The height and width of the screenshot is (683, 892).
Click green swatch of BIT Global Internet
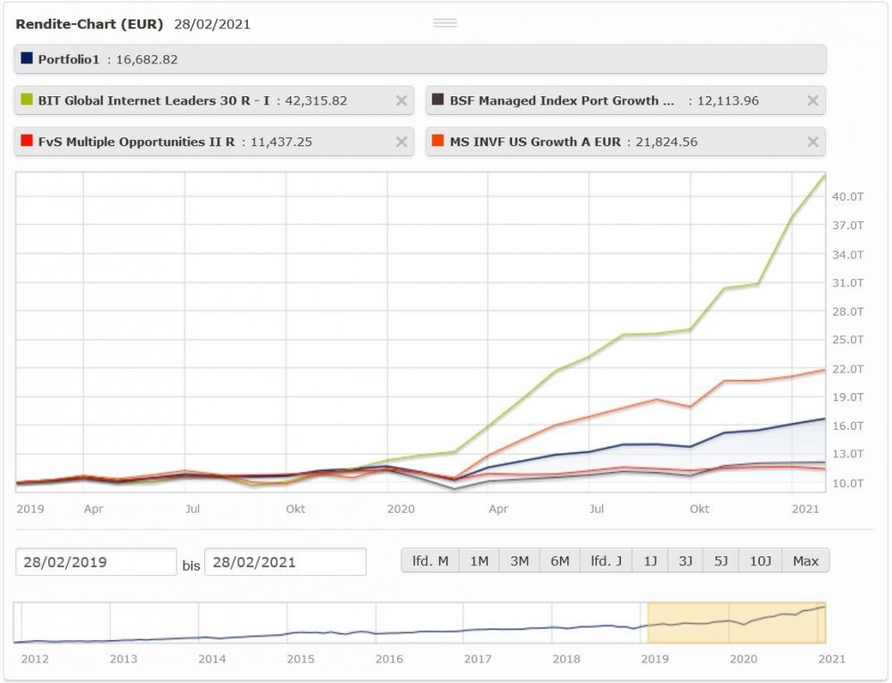pyautogui.click(x=27, y=100)
